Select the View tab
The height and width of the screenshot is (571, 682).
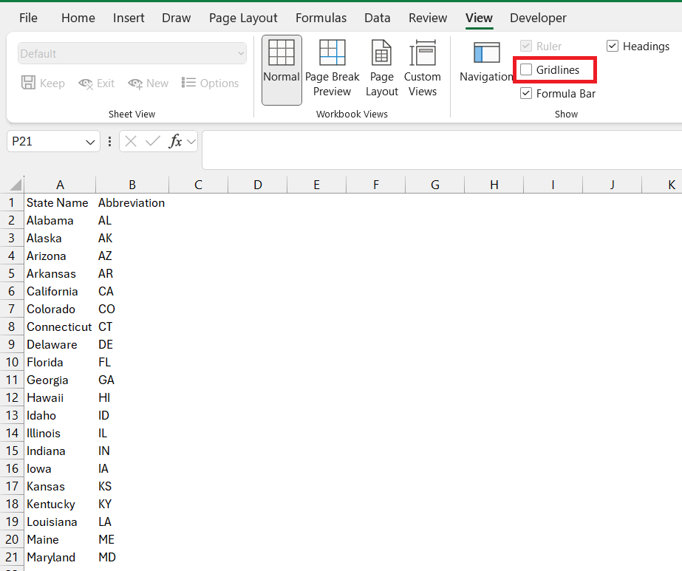pyautogui.click(x=479, y=18)
